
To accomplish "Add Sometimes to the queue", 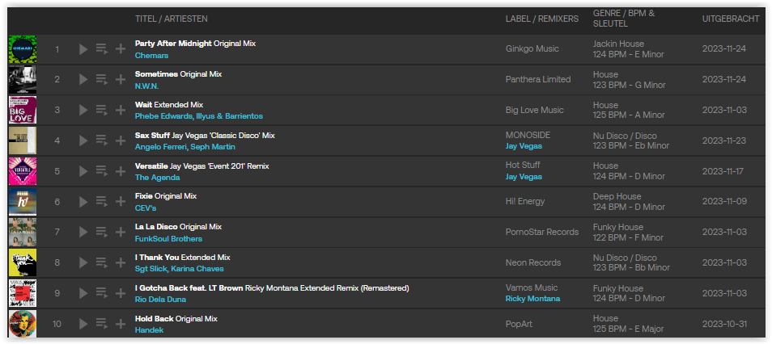I will pos(102,80).
